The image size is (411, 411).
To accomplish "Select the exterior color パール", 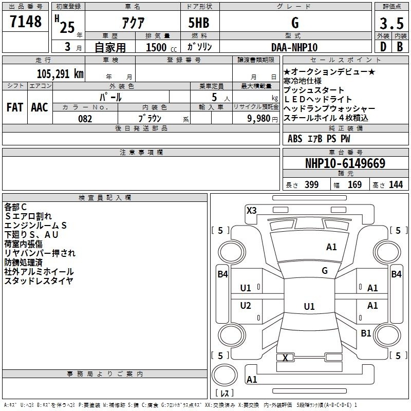I will pos(110,97).
